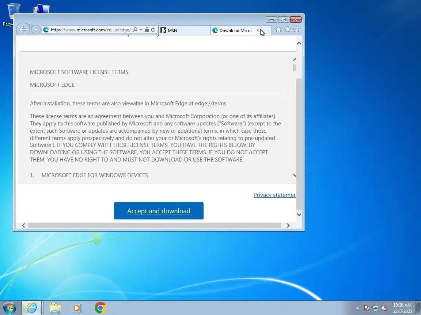Show hidden tray icons arrow
Screen dimensions: 421x315
[357, 308]
